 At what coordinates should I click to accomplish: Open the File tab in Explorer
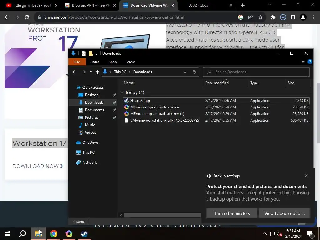pos(77,62)
